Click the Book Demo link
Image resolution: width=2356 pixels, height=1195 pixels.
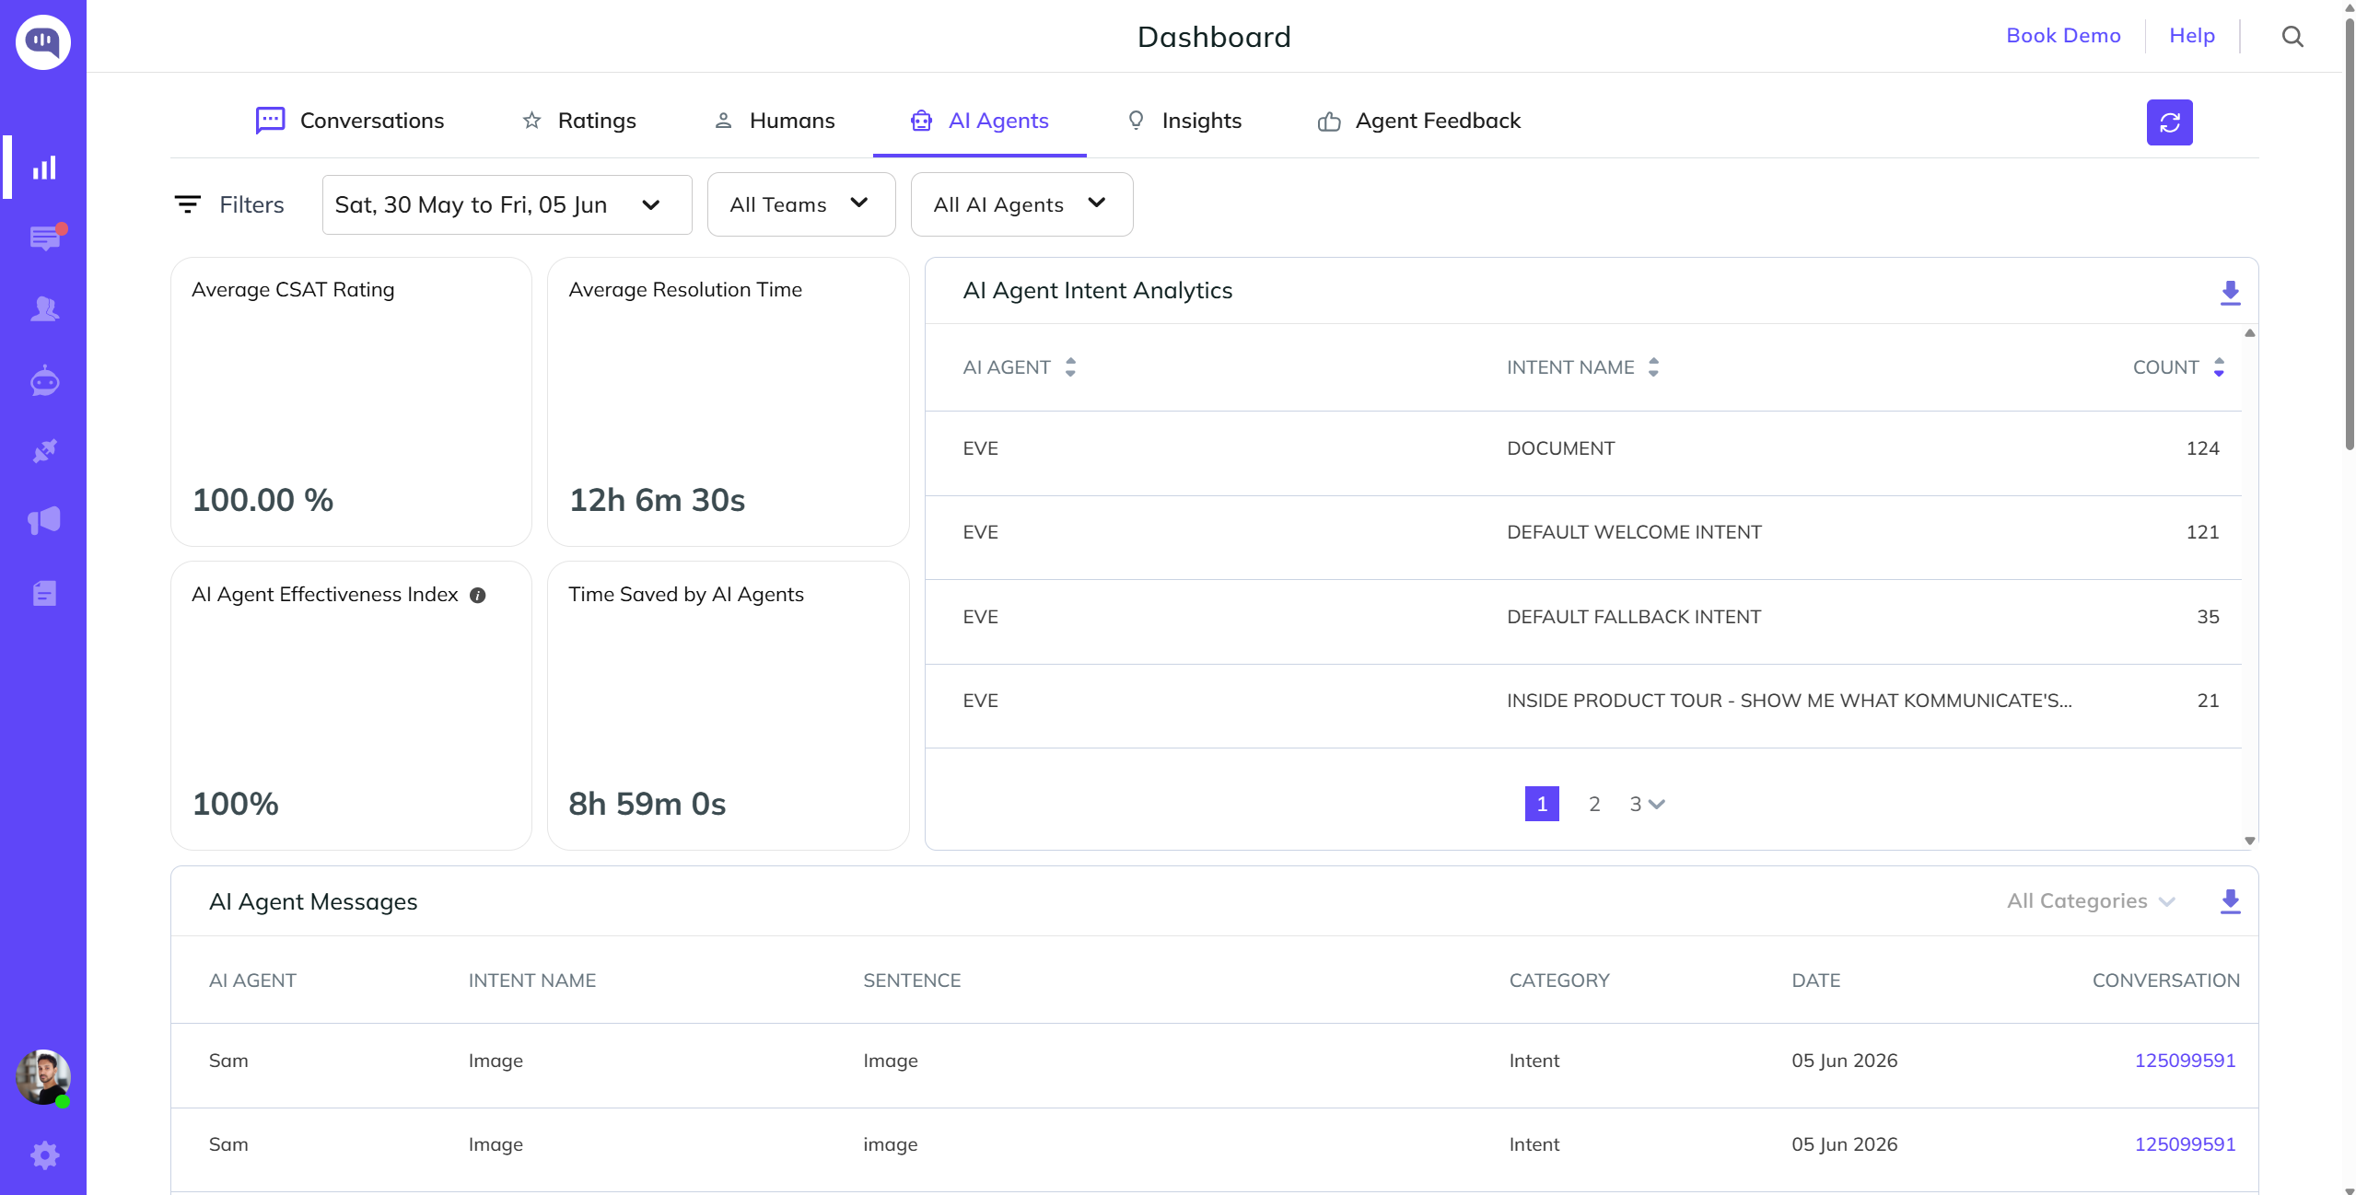[x=2063, y=36]
